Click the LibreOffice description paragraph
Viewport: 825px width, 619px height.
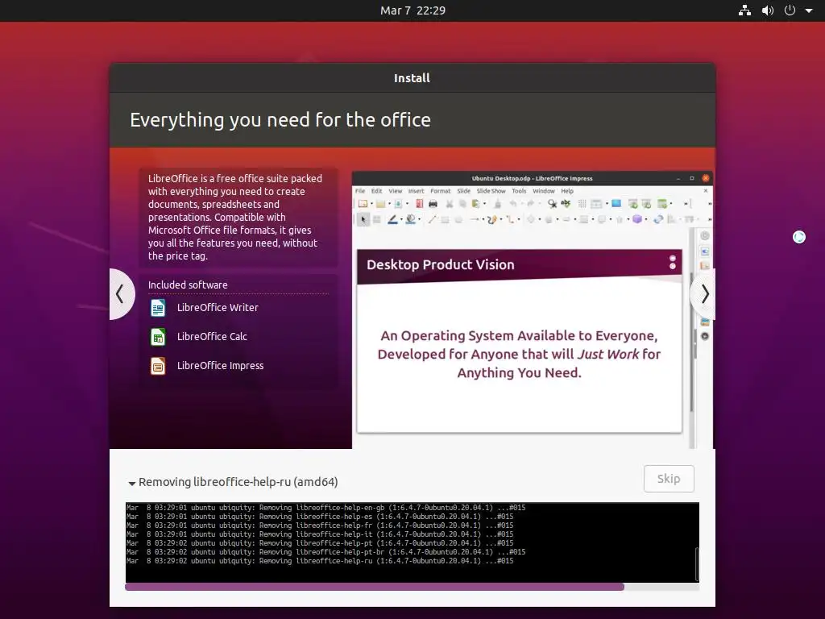pos(235,217)
